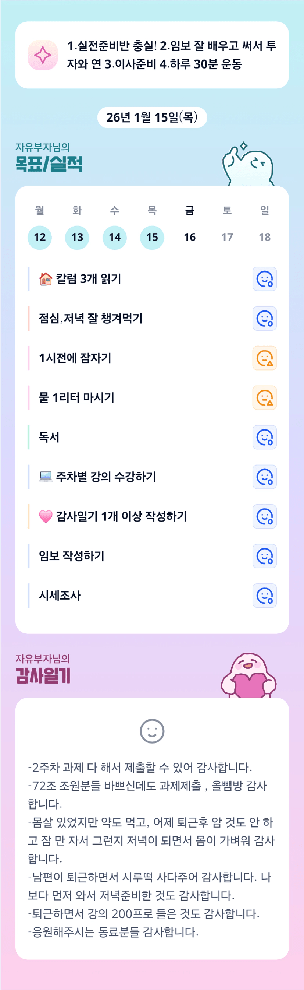Select Friday the 16th in the week row

(190, 238)
